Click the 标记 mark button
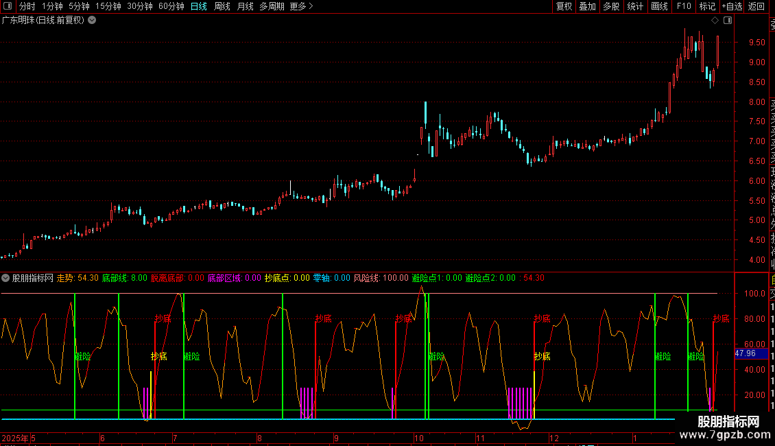Viewport: 775px width, 446px height. tap(707, 6)
